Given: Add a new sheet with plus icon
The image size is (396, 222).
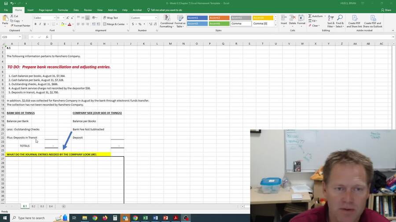Looking at the screenshot, I should click(x=64, y=206).
